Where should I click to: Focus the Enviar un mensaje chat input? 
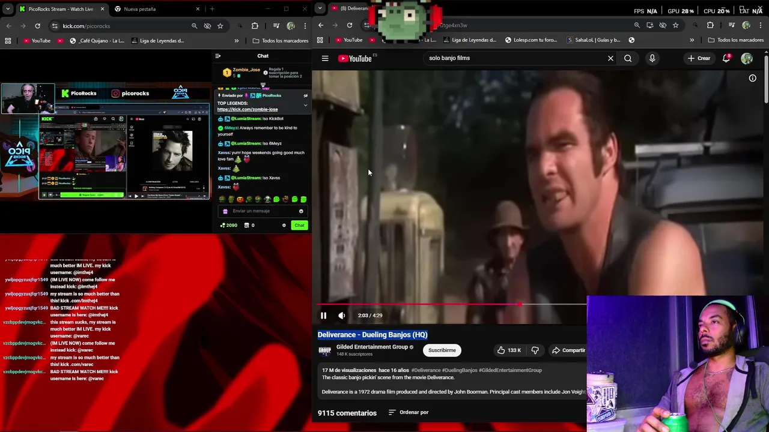263,211
